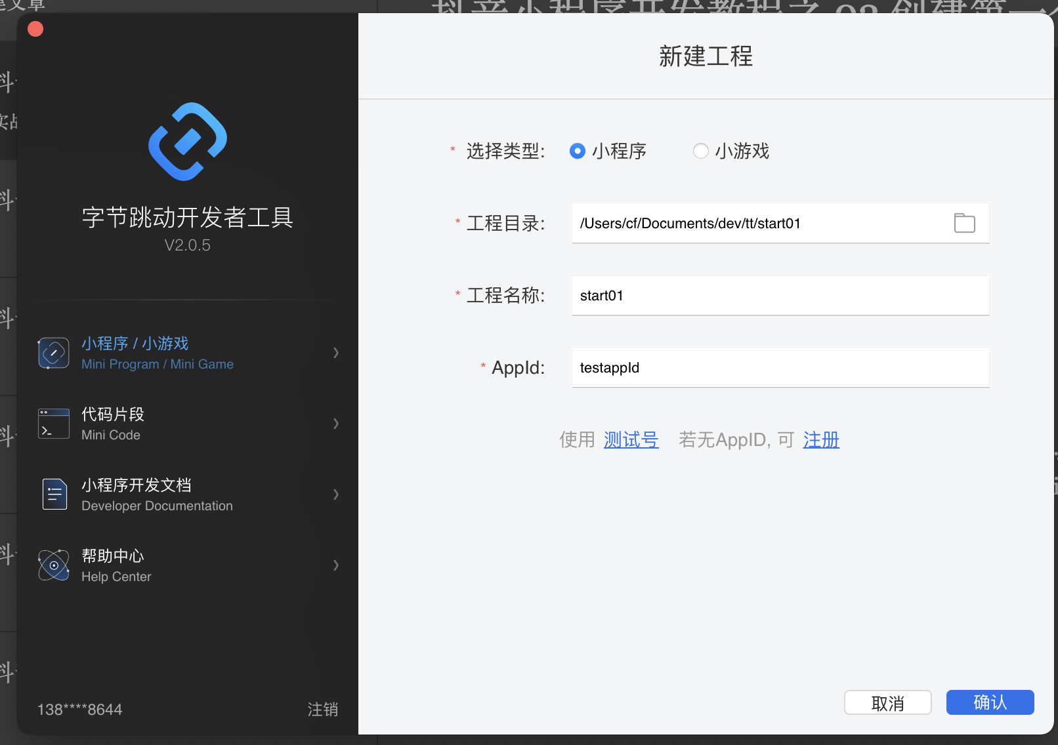Click the Help Center icon
This screenshot has height=745, width=1058.
pyautogui.click(x=54, y=565)
